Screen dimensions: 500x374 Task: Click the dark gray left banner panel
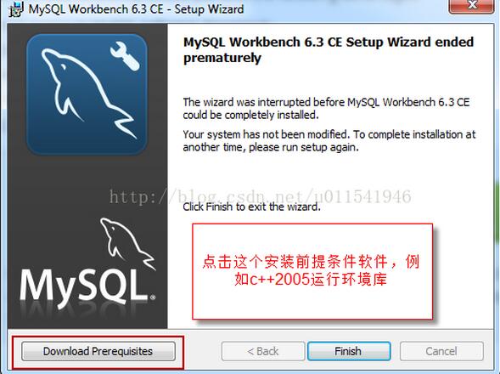click(87, 176)
